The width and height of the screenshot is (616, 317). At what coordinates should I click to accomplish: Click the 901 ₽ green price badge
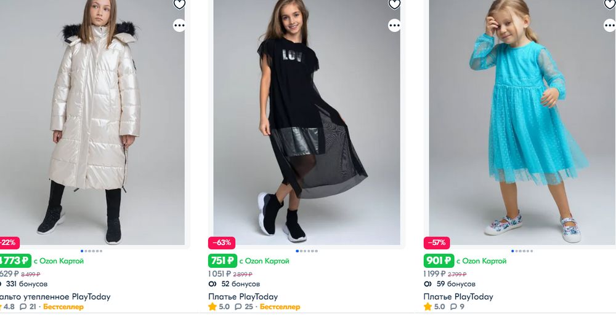(439, 260)
